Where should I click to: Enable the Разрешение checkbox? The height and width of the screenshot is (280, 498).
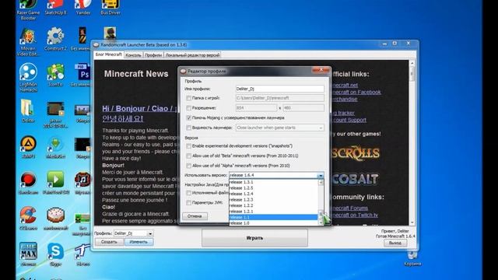point(188,108)
